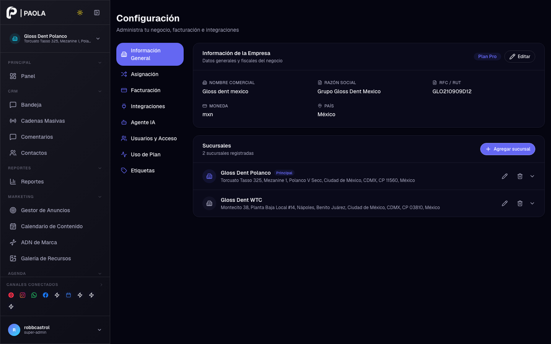Edit the Gloss Dent Polanco branch
This screenshot has height=344, width=551.
pyautogui.click(x=505, y=176)
